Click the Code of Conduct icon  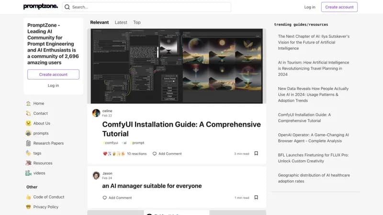pos(28,197)
